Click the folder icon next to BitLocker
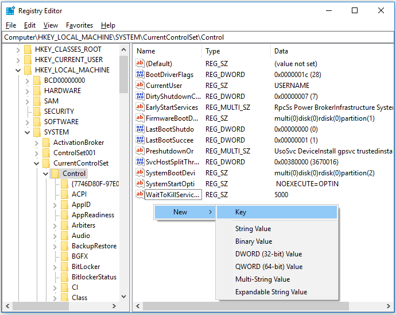This screenshot has width=396, height=315. click(64, 267)
